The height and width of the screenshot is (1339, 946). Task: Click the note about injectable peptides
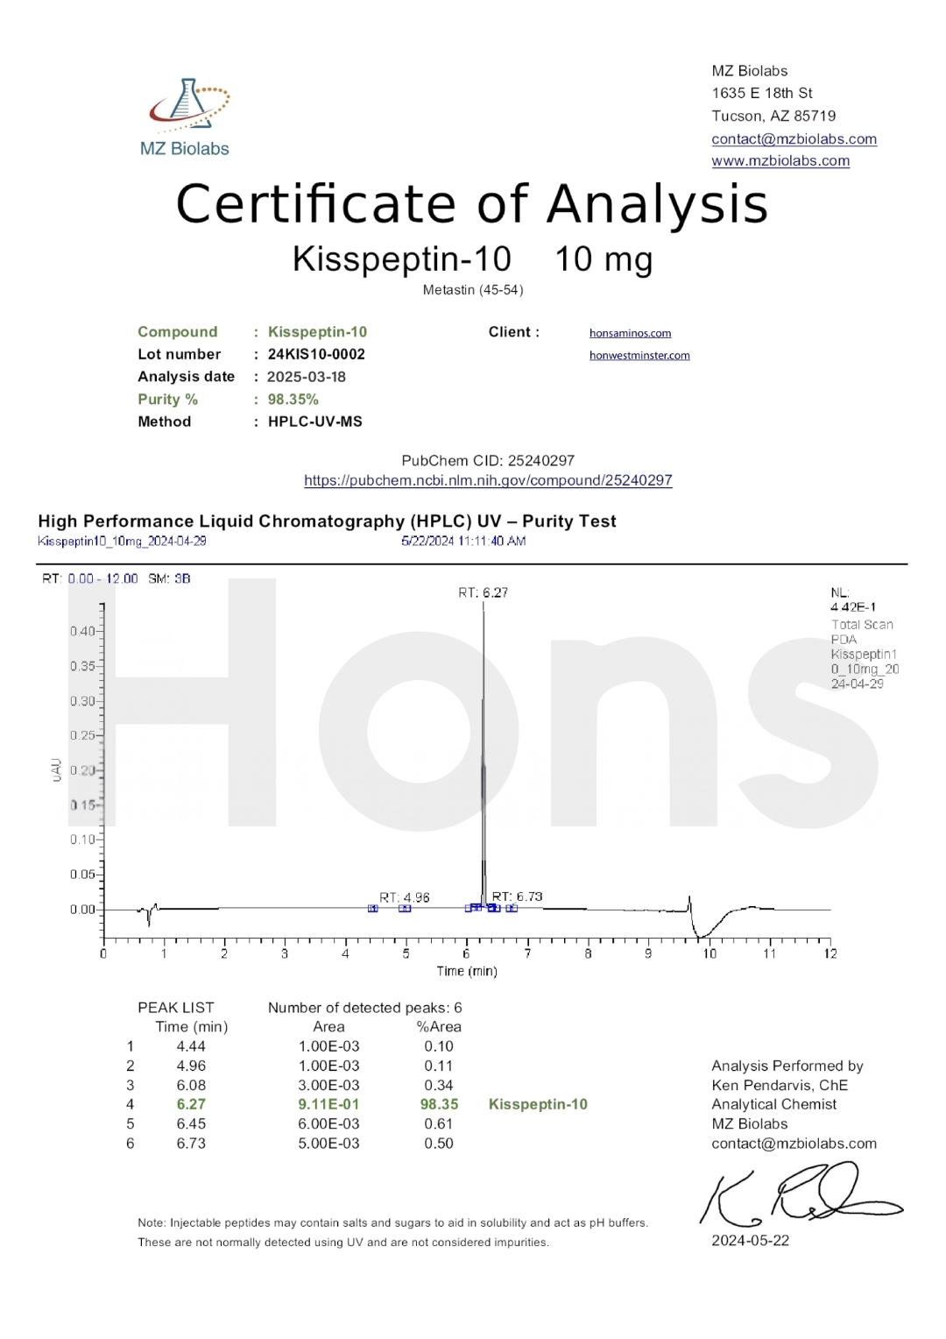coord(393,1232)
